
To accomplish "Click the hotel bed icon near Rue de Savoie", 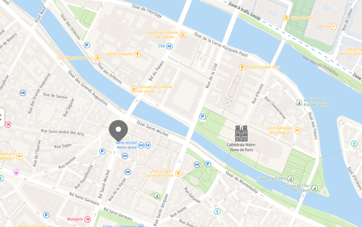I will 23,93.
